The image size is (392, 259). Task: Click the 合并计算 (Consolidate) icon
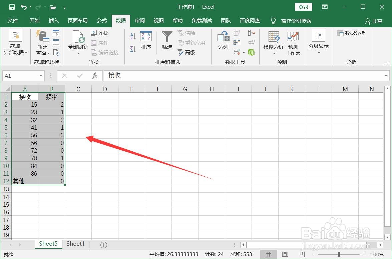click(x=252, y=33)
